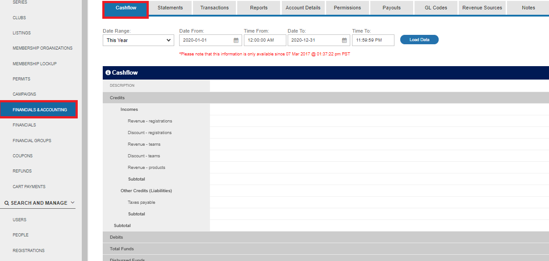Open the Revenue Sources tab
The height and width of the screenshot is (261, 549).
tap(482, 8)
